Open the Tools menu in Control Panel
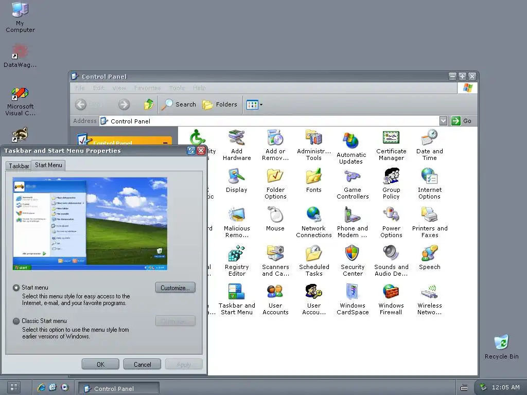Screen dimensions: 527x395 [x=177, y=88]
